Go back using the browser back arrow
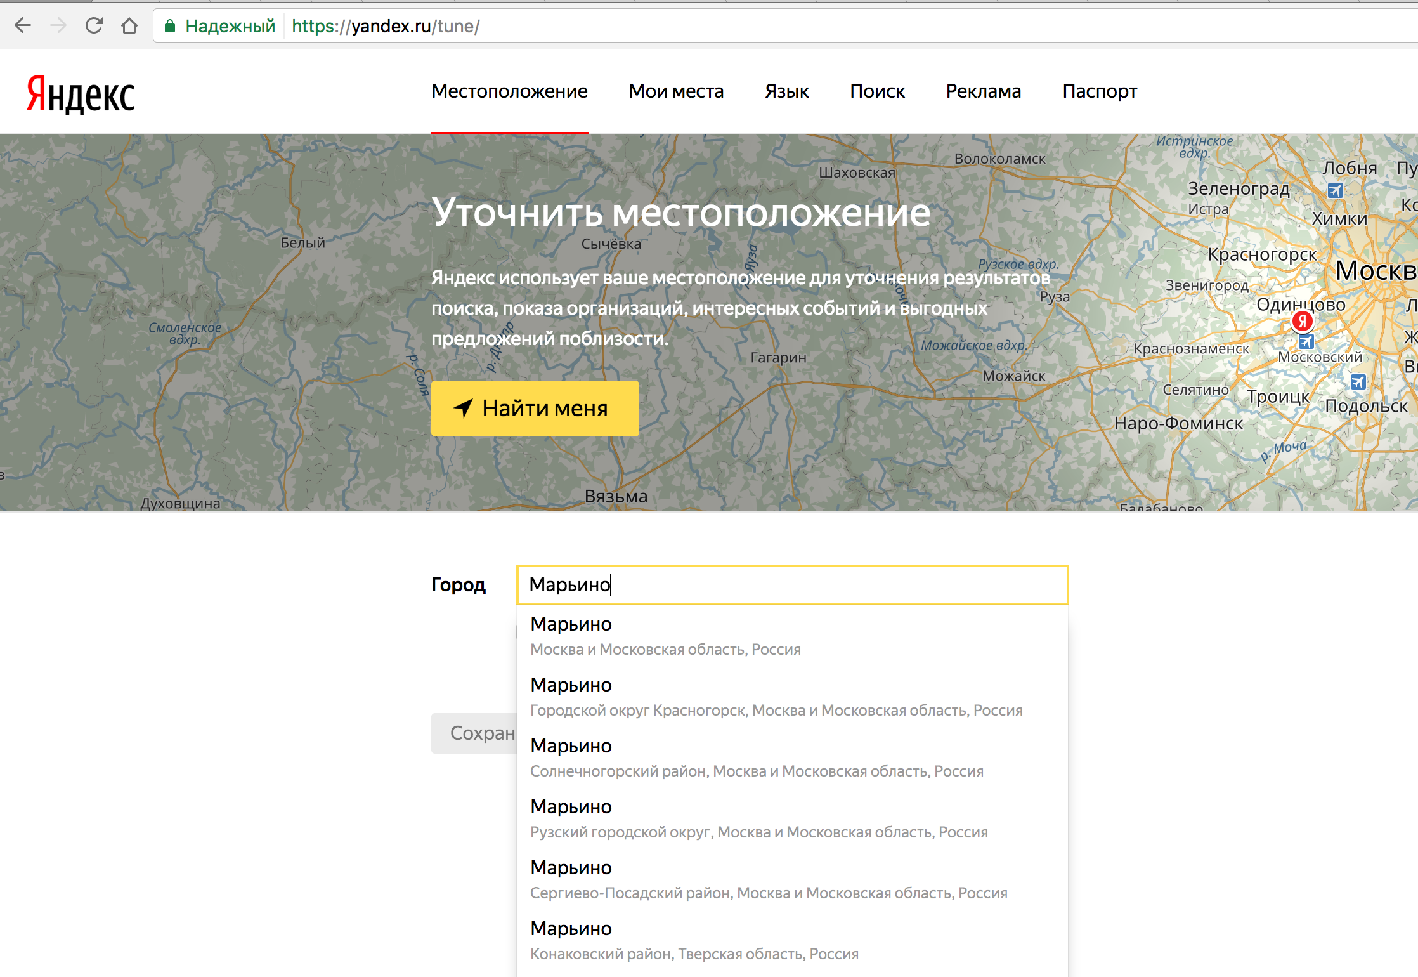The height and width of the screenshot is (977, 1418). [23, 26]
